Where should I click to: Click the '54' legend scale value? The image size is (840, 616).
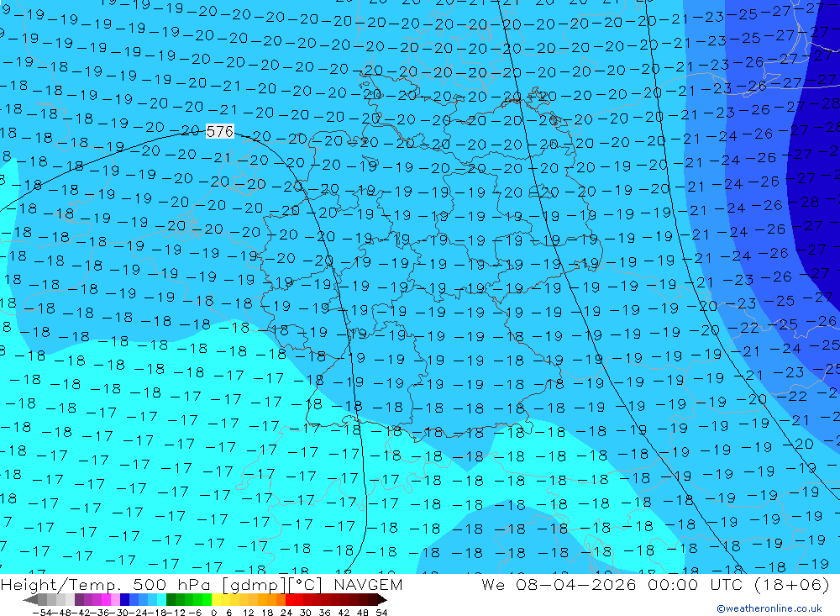pyautogui.click(x=381, y=613)
